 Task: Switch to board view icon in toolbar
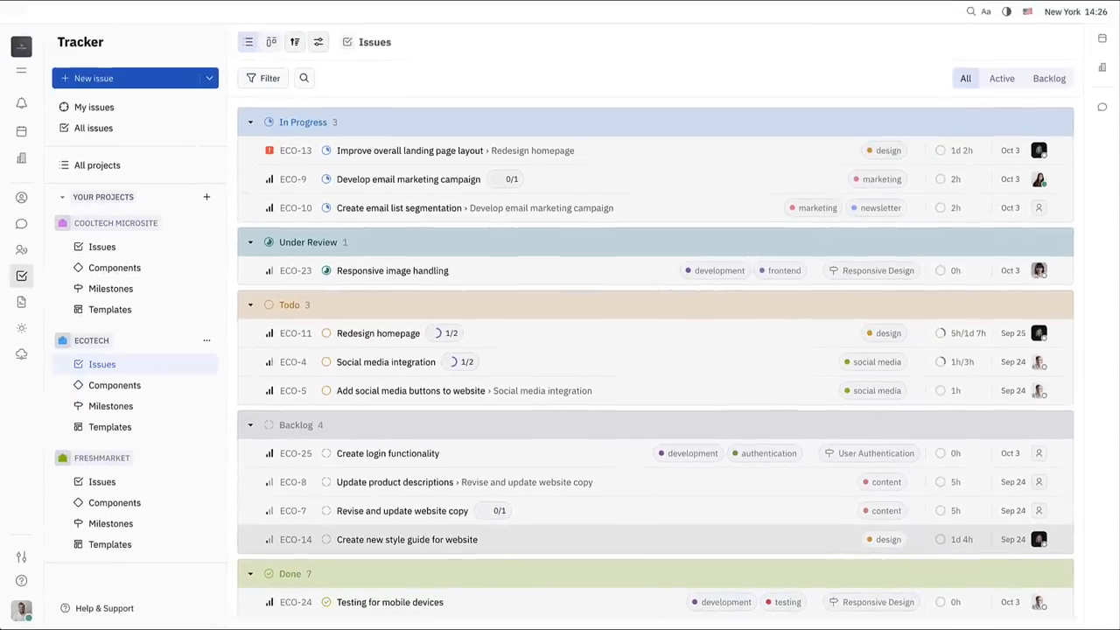pos(271,42)
